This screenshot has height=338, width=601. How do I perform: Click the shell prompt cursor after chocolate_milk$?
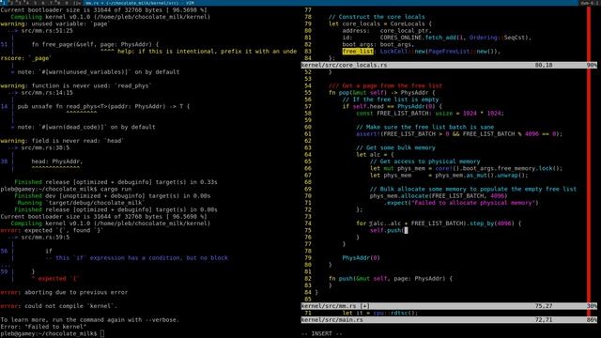tap(102, 334)
